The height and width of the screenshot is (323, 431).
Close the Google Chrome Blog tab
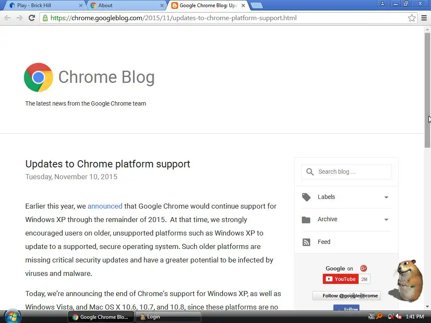(x=243, y=5)
